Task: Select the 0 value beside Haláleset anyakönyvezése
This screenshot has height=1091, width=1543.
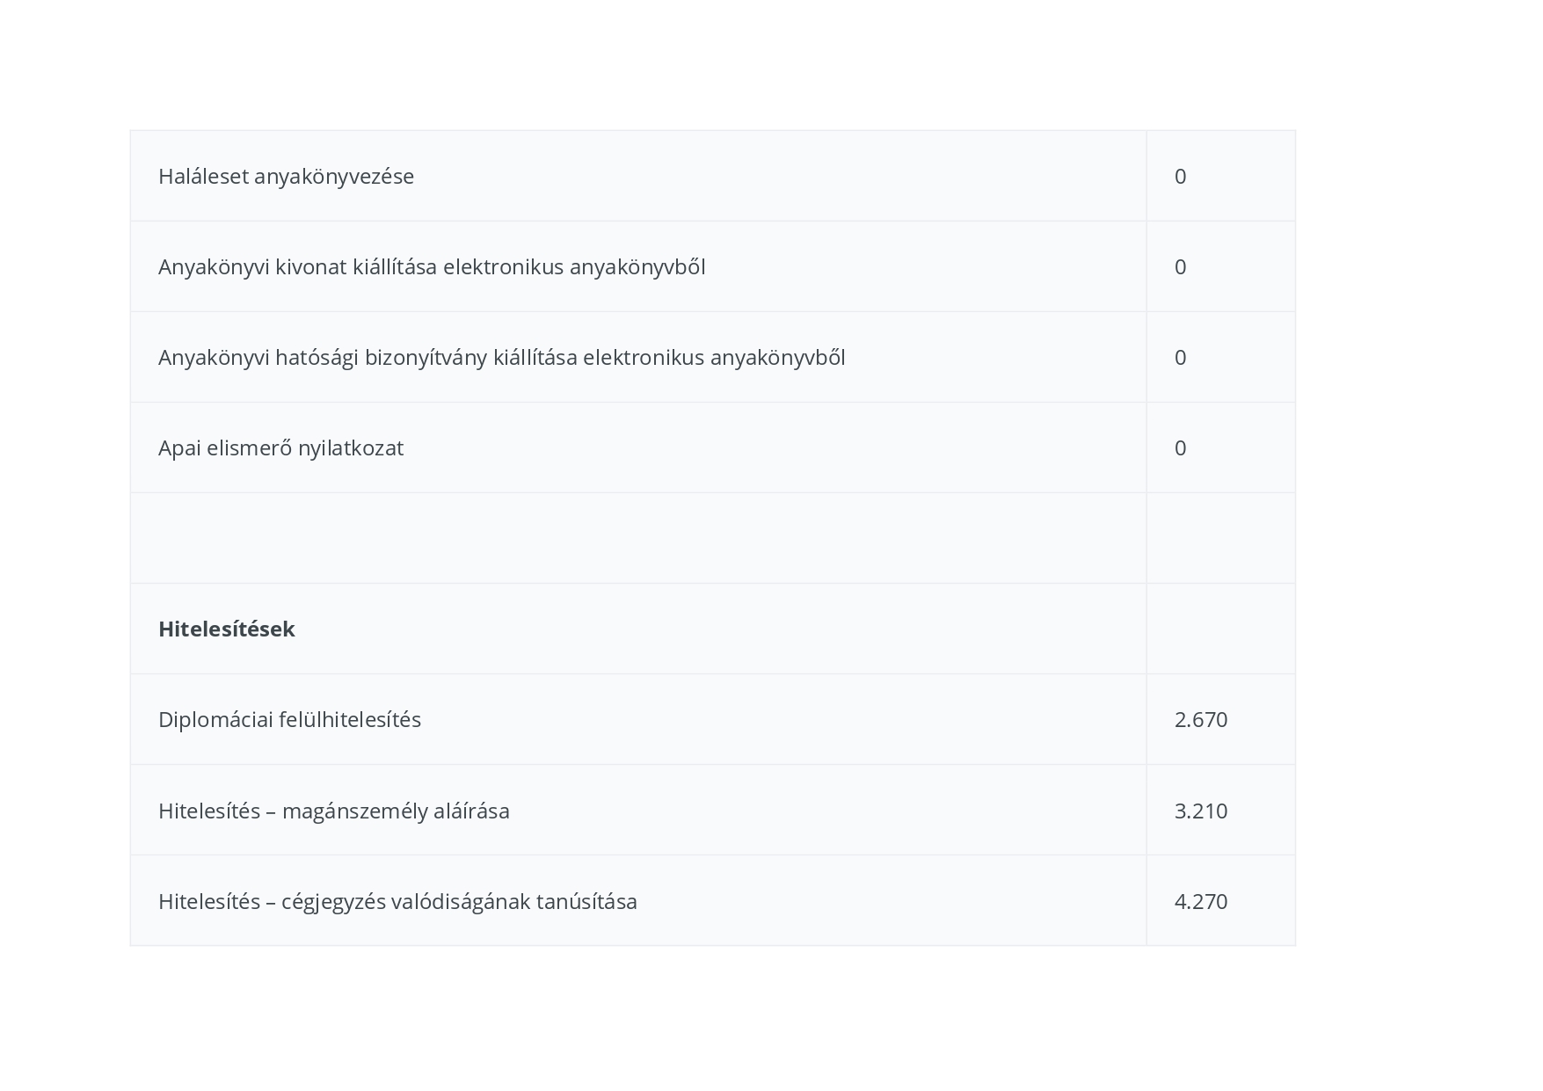Action: (1180, 177)
